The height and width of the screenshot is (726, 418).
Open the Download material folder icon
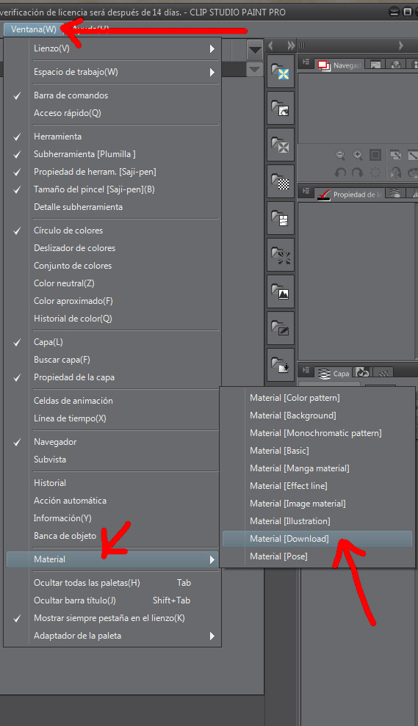[x=281, y=364]
